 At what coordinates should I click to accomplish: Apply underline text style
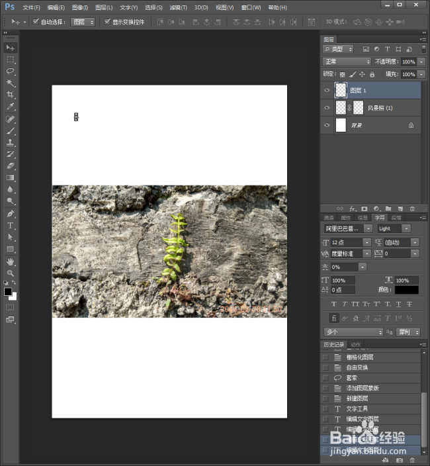398,304
